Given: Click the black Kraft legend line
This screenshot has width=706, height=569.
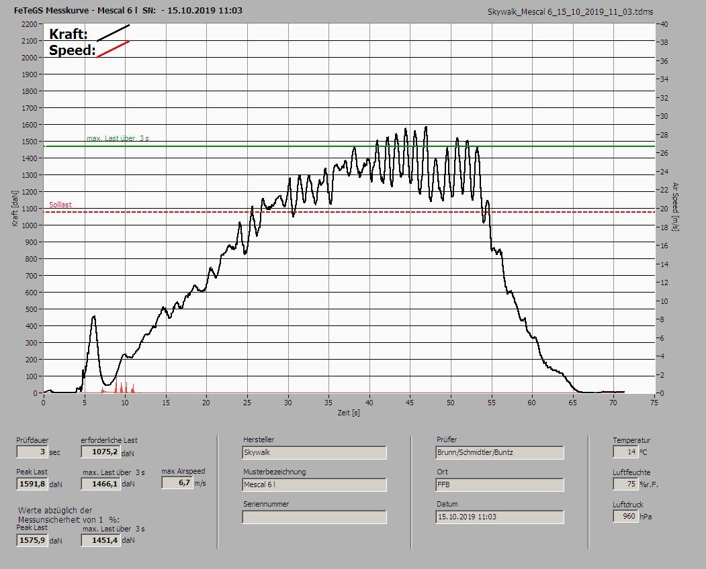Looking at the screenshot, I should coord(114,33).
